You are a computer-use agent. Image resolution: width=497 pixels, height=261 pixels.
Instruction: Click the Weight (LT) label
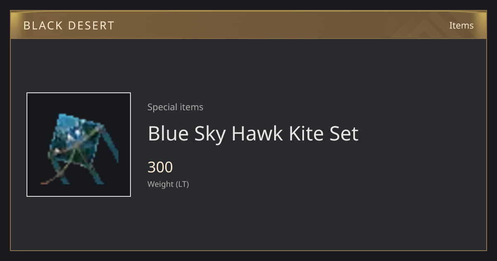168,184
